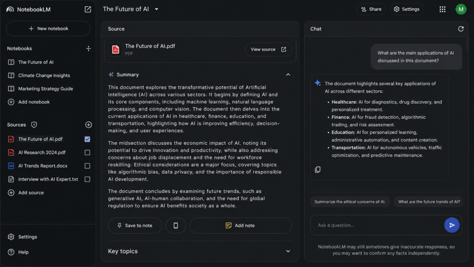Click the blue sparkle icon on chat response
Screen dimensions: 474x267
pyautogui.click(x=318, y=83)
